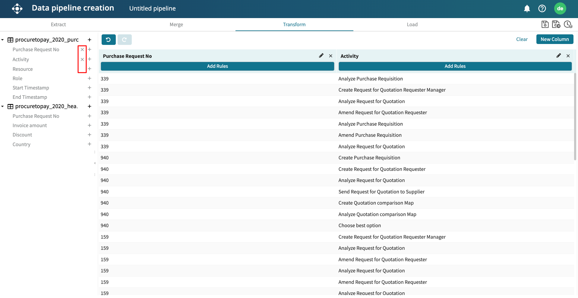578x298 pixels.
Task: Open the notifications bell
Action: coord(527,8)
